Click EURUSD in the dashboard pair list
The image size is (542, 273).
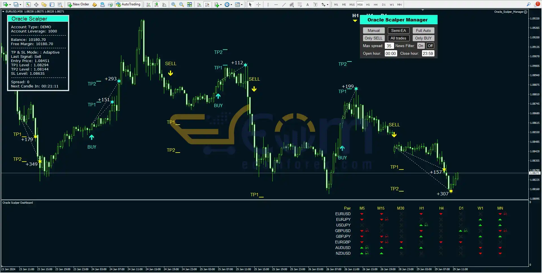(x=343, y=214)
